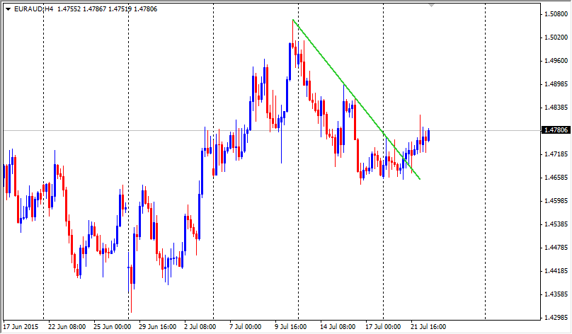Click the 1.45385 price scale label
The image size is (572, 334).
[x=556, y=224]
